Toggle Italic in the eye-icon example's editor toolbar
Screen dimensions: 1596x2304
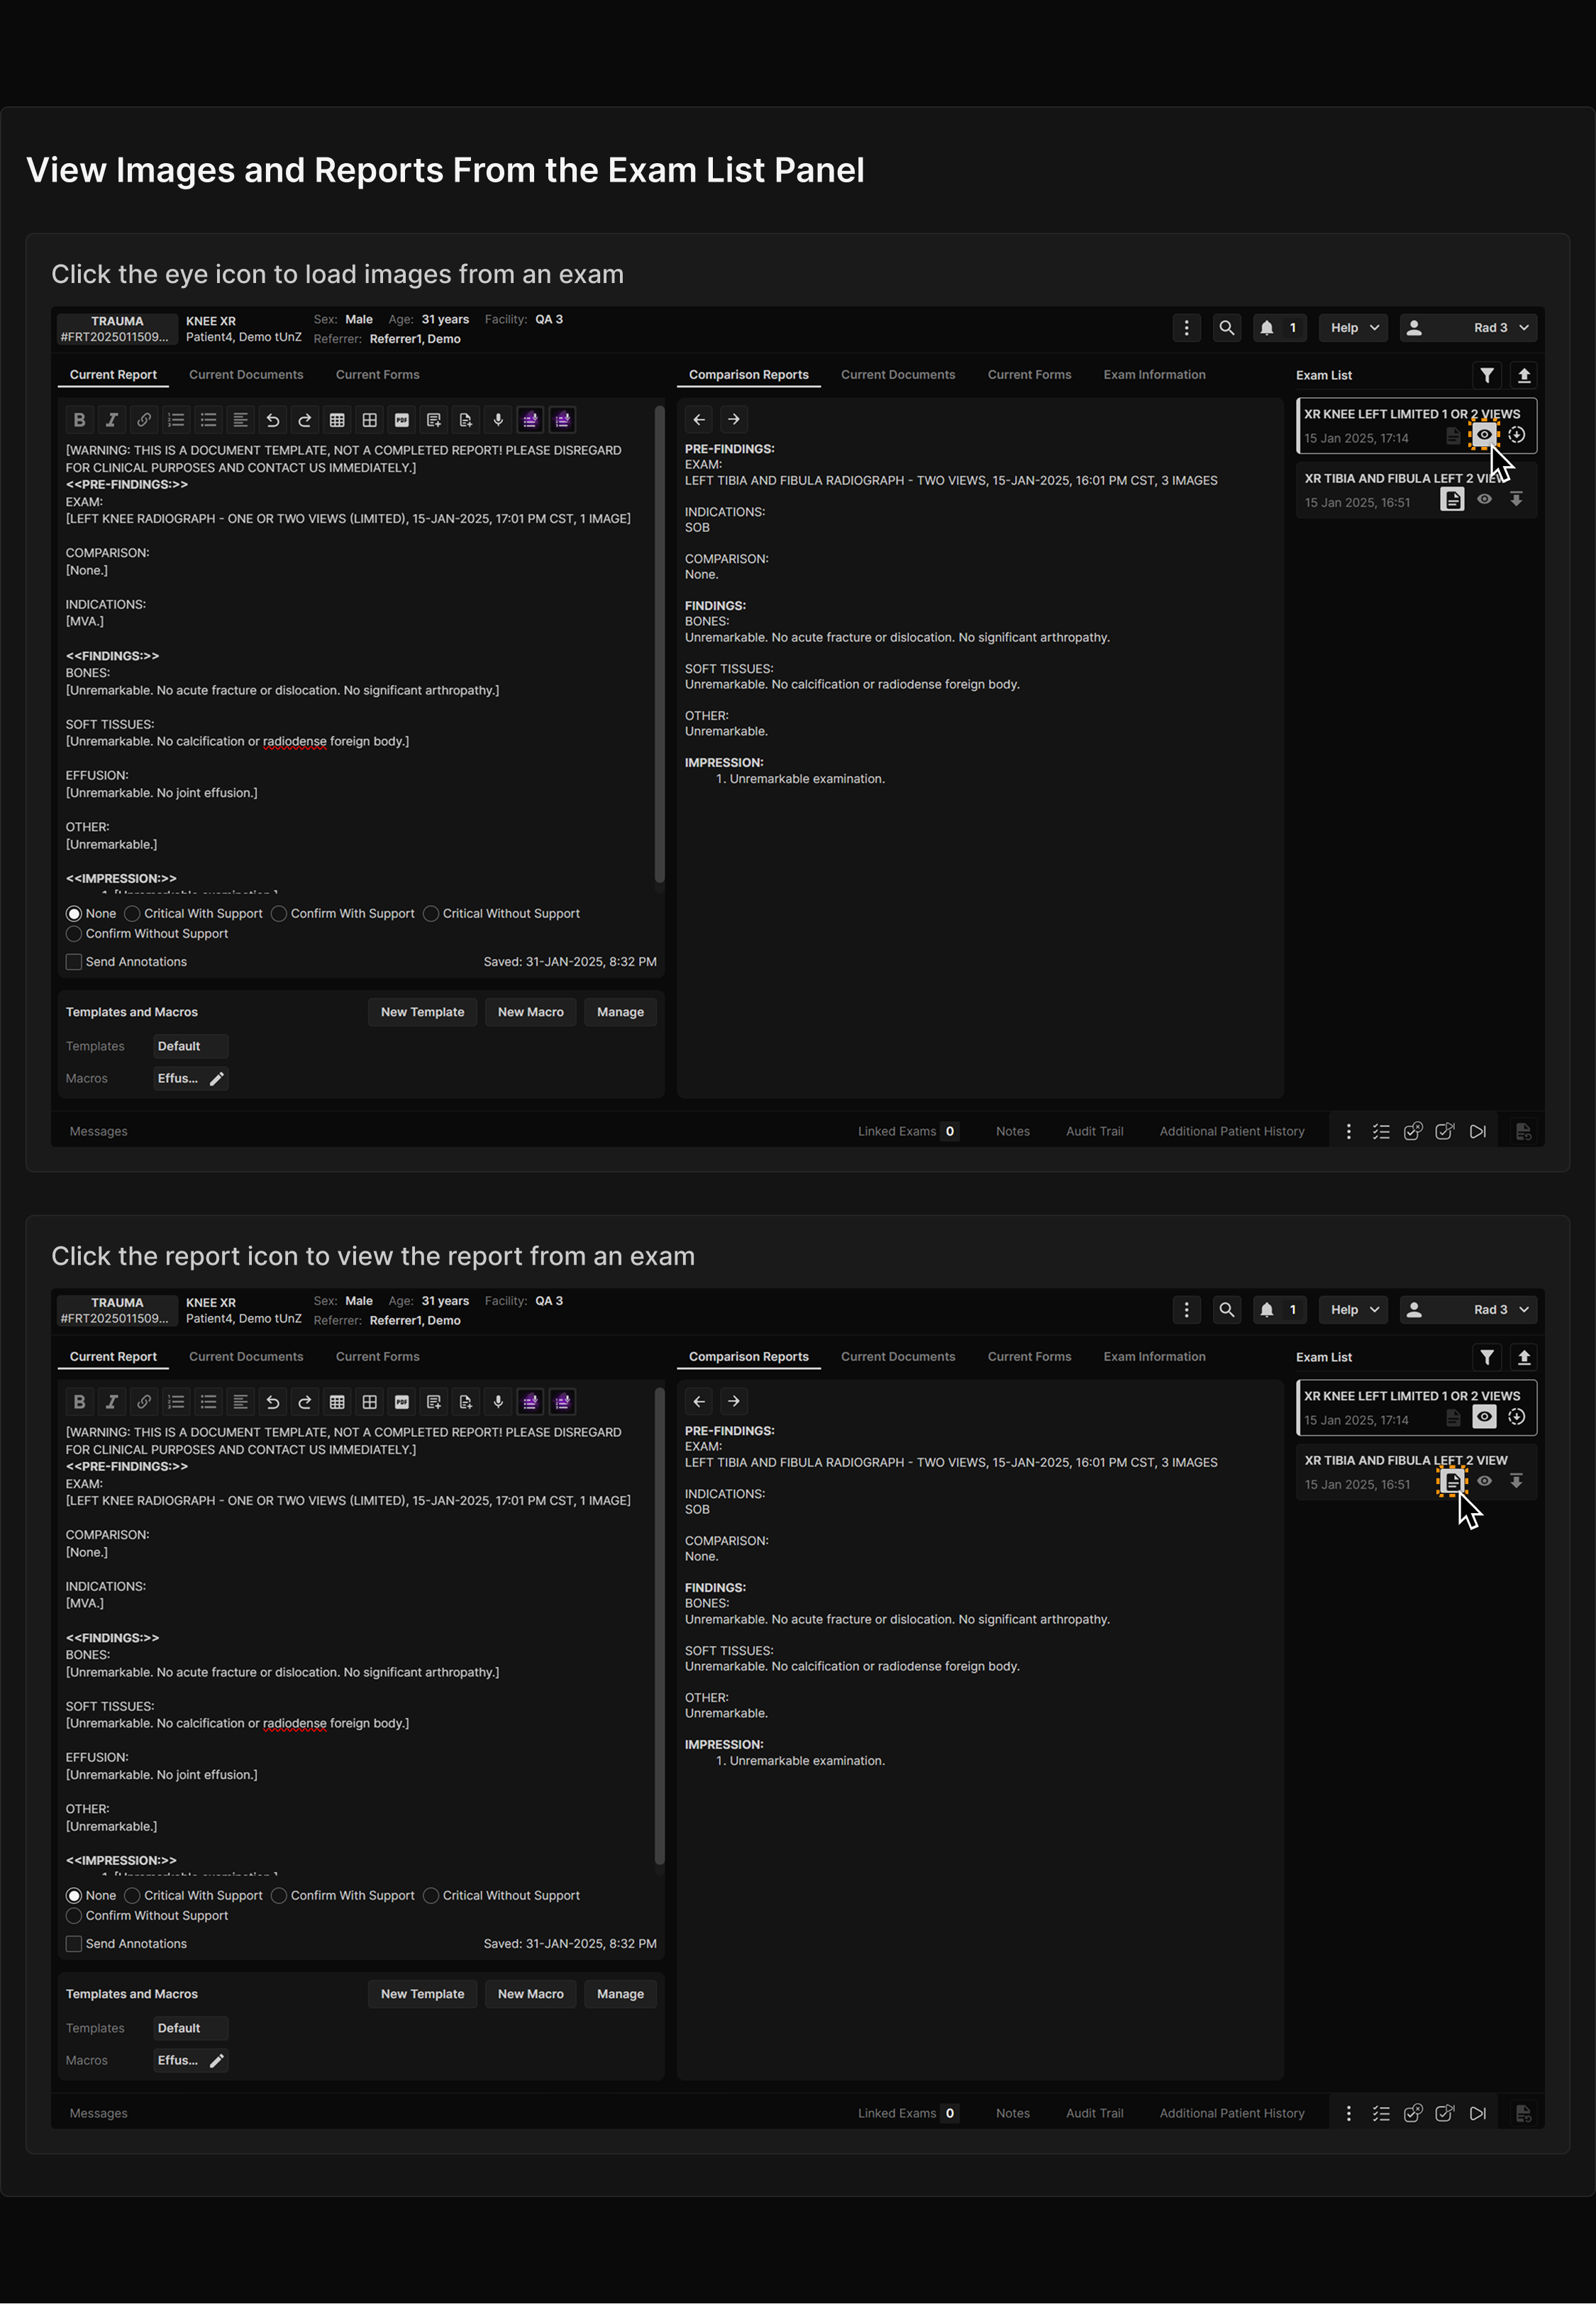coord(111,420)
